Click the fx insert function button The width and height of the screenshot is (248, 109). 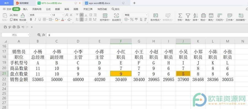(x=44, y=35)
